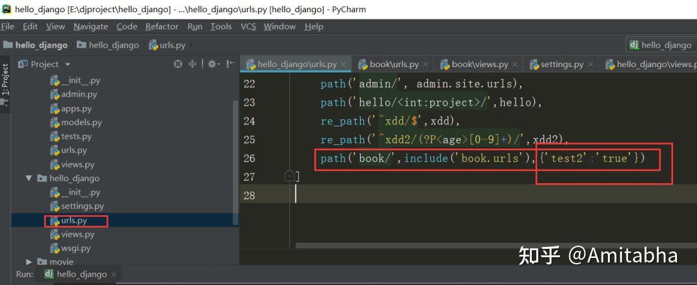Close the settings.py tab

tap(590, 65)
